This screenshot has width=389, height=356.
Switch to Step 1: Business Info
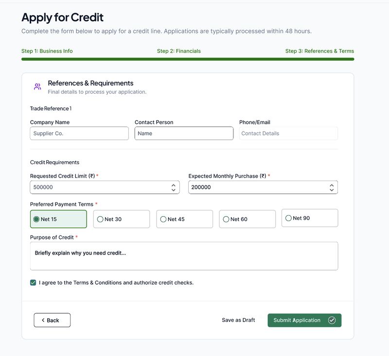click(x=47, y=51)
